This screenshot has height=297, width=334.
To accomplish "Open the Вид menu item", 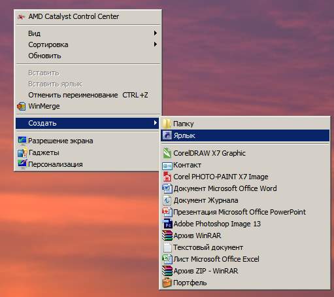I will coord(88,33).
